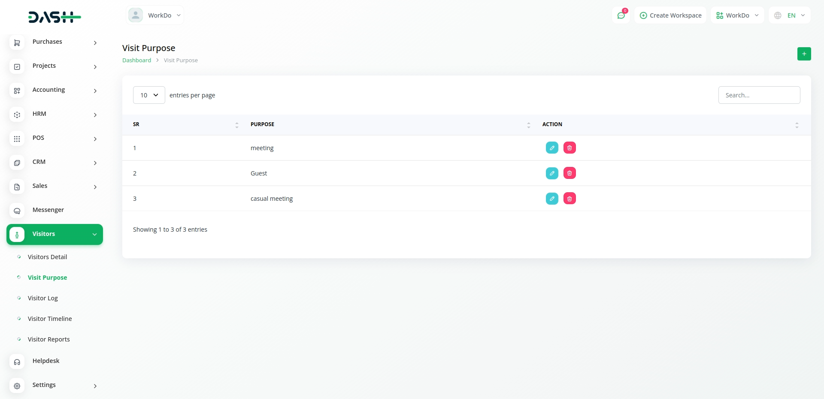Image resolution: width=824 pixels, height=399 pixels.
Task: Delete the casual meeting purpose
Action: pos(570,198)
